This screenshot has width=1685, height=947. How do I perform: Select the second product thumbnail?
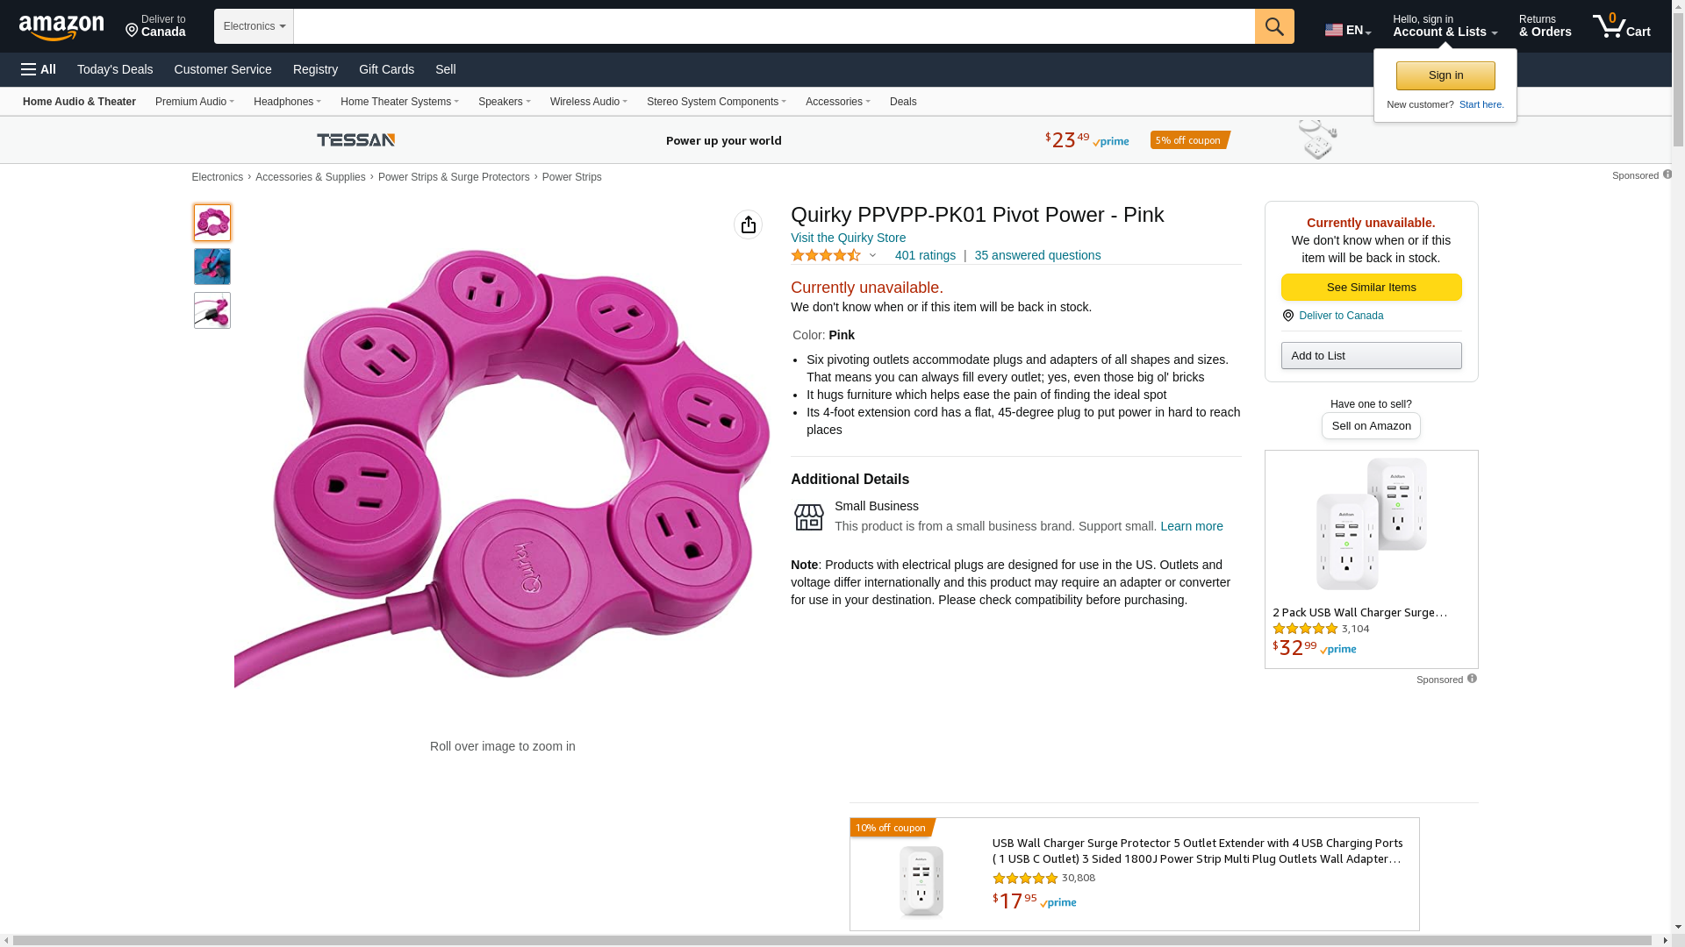212,267
